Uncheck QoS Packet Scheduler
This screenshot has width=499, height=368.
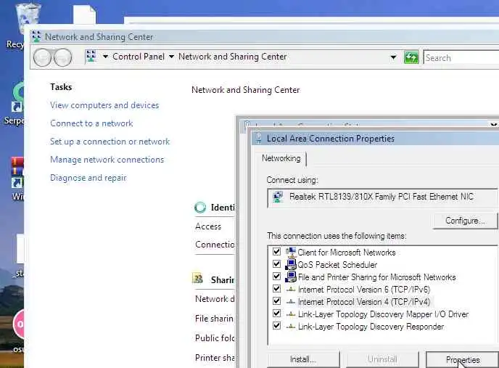pos(276,264)
